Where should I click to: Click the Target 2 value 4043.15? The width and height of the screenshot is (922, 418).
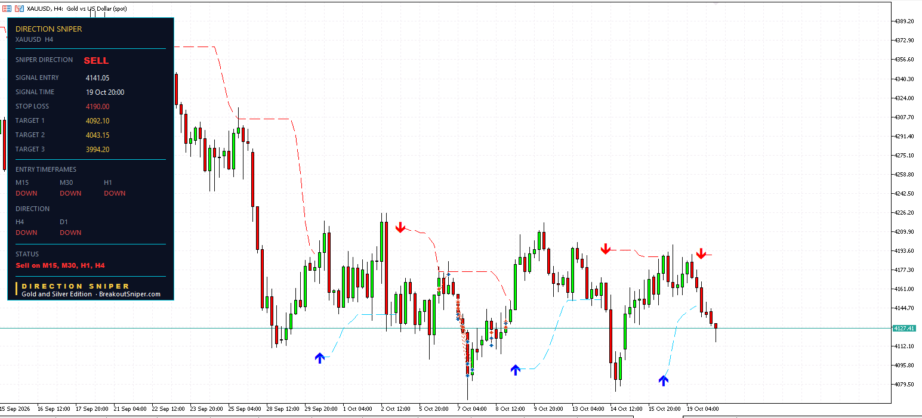tap(98, 135)
